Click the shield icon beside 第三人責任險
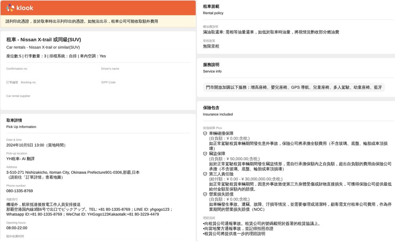This screenshot has width=395, height=242. (205, 174)
